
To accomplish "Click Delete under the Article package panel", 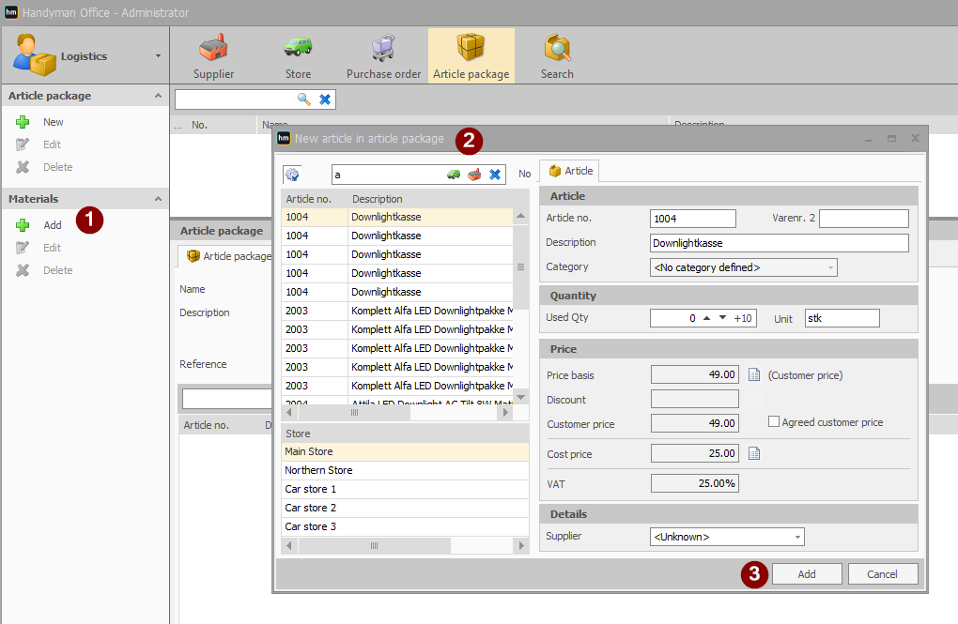I will point(58,167).
